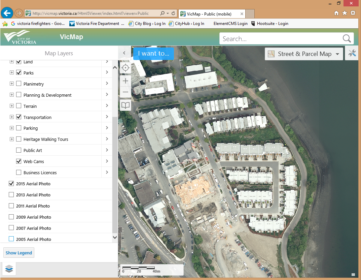The width and height of the screenshot is (361, 280).
Task: Open the Parks layer actions arrow
Action: coord(107,72)
